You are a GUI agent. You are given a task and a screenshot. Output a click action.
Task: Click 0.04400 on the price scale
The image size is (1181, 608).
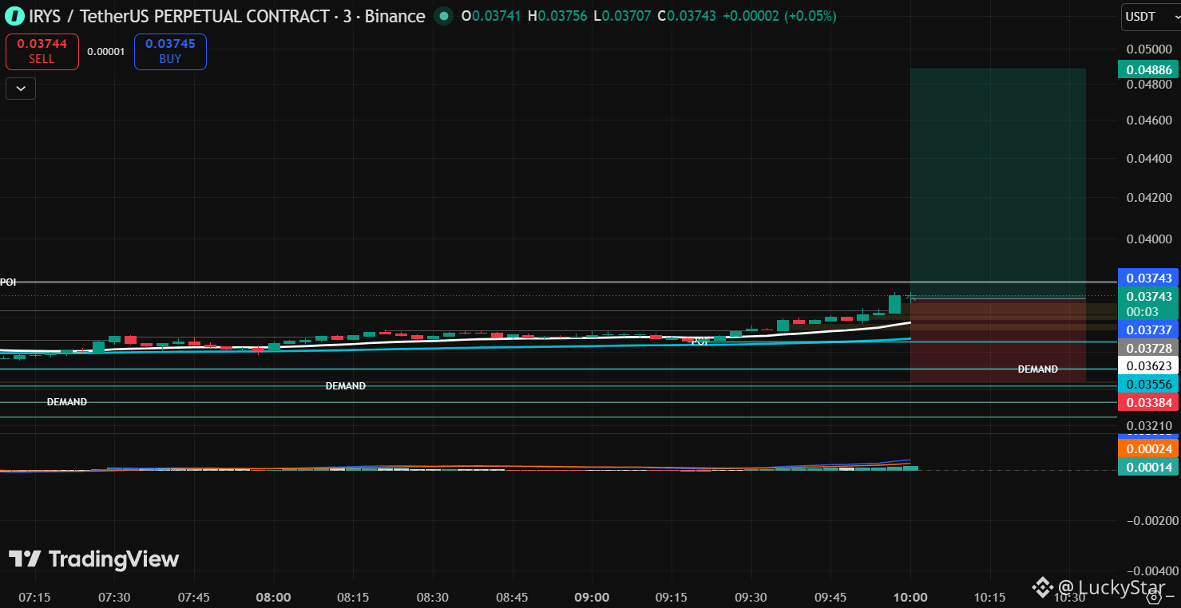1149,158
